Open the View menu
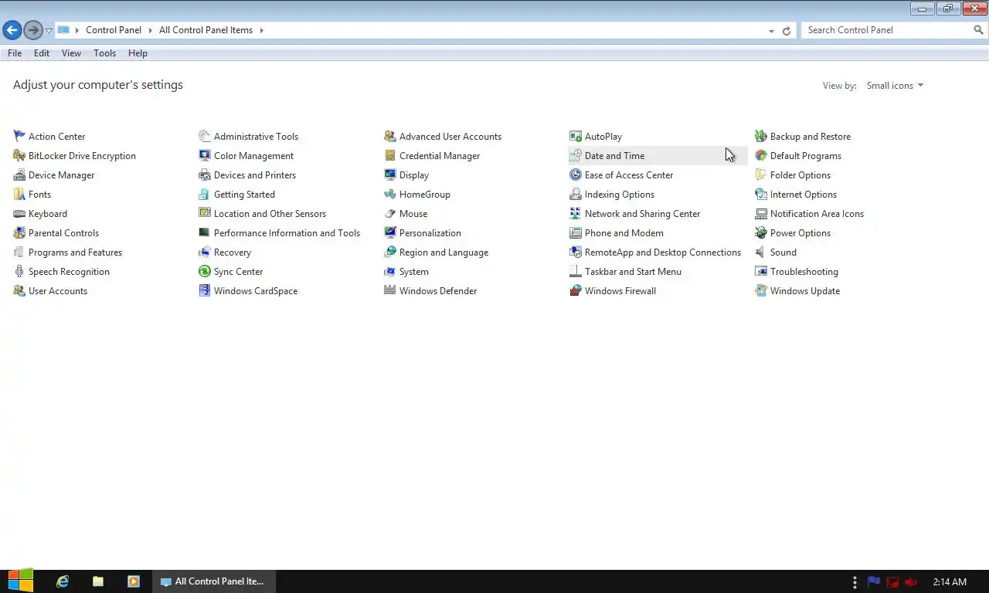Image resolution: width=989 pixels, height=593 pixels. coord(71,53)
